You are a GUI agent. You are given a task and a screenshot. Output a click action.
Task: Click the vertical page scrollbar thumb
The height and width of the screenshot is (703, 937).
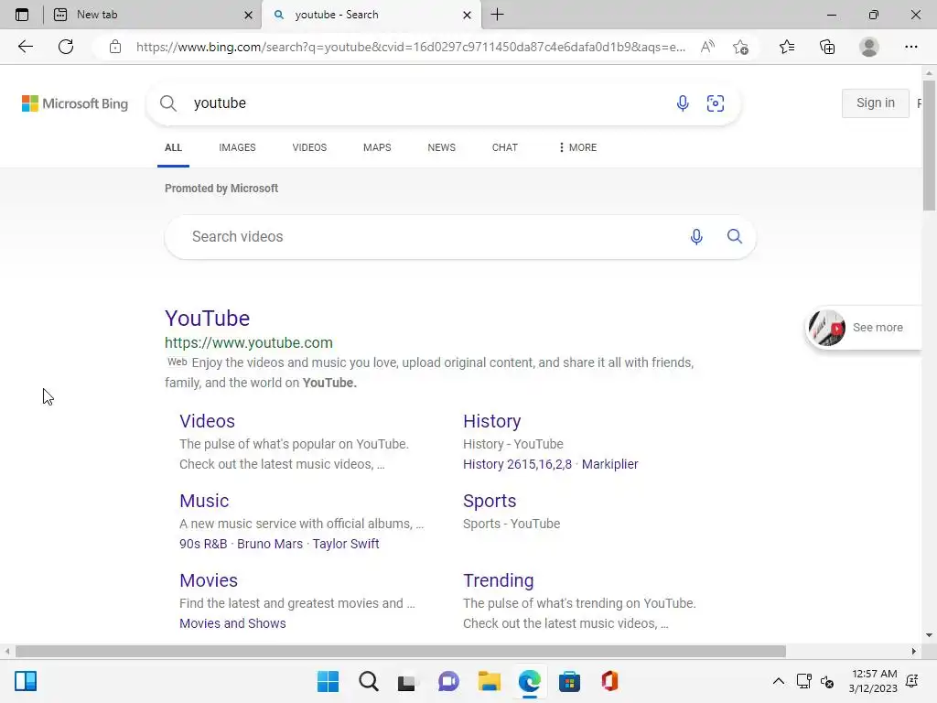click(929, 146)
